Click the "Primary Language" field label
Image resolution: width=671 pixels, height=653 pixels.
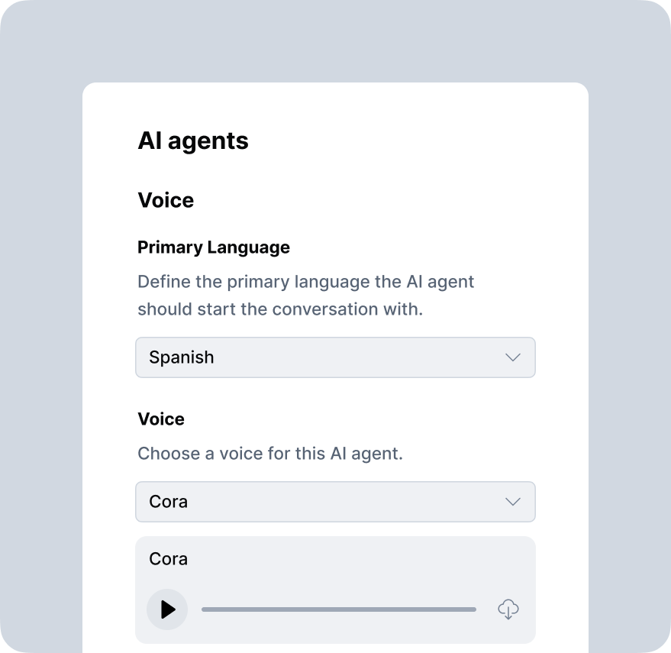(214, 247)
